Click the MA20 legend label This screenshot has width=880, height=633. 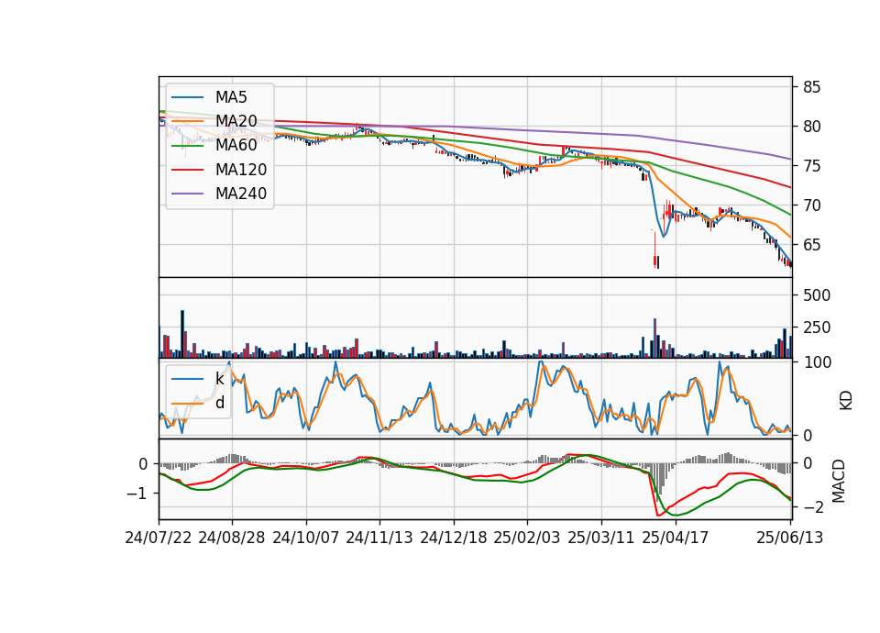(x=236, y=121)
